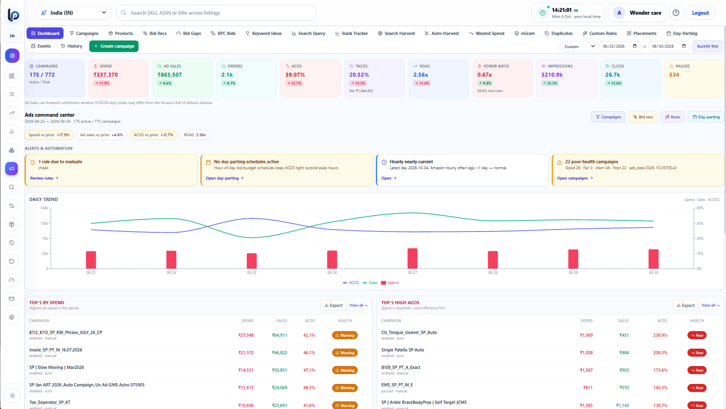726x409 pixels.
Task: Open the Rank Tracker tab
Action: coord(352,33)
